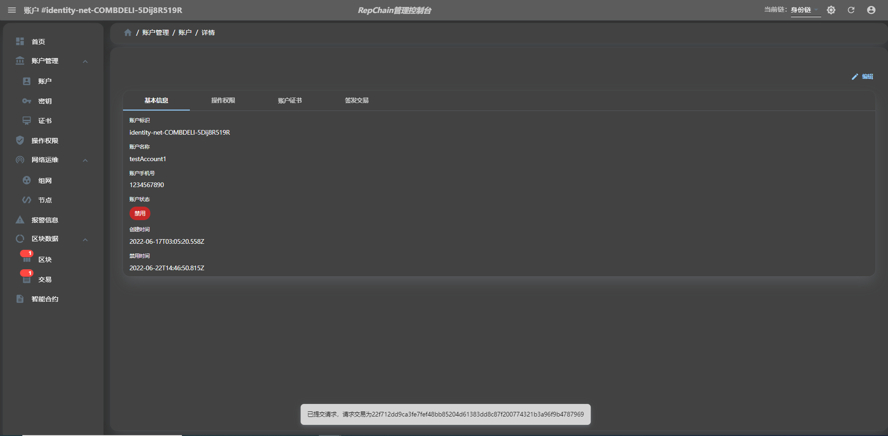The width and height of the screenshot is (888, 436).
Task: Click the 密钥 key icon
Action: click(27, 101)
